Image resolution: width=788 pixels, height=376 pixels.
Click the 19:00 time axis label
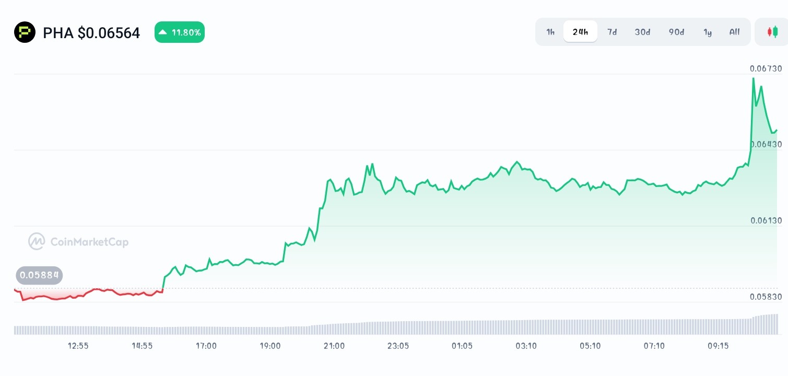click(270, 346)
